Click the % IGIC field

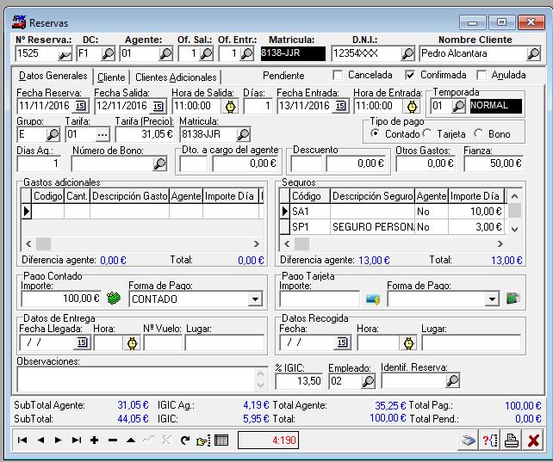299,381
